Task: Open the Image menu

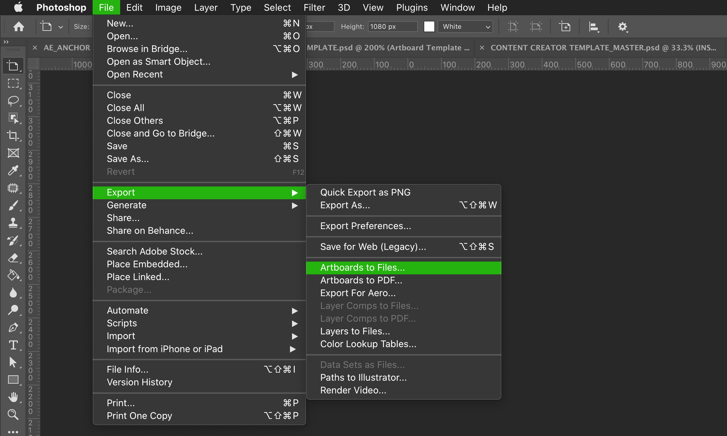Action: pyautogui.click(x=168, y=7)
